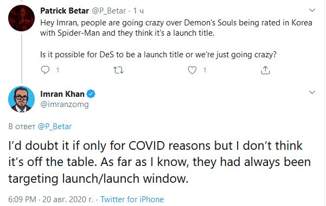Click Imran Khan's reply text body
Screen dimensions: 326x206
(x=159, y=162)
